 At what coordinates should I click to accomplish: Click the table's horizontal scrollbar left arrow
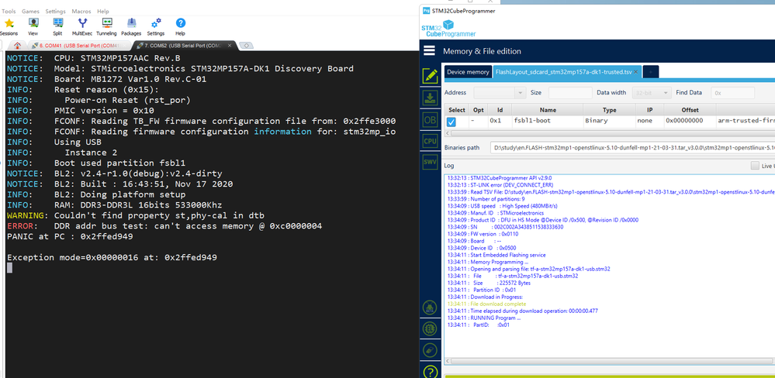pyautogui.click(x=448, y=132)
